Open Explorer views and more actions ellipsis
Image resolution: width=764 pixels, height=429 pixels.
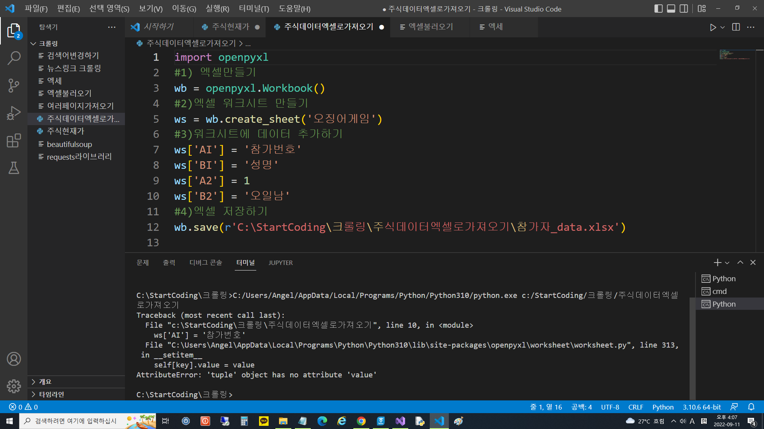click(112, 27)
